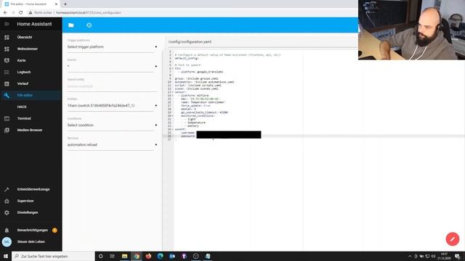Click the Übersicht dashboard icon
The height and width of the screenshot is (261, 465).
point(7,37)
